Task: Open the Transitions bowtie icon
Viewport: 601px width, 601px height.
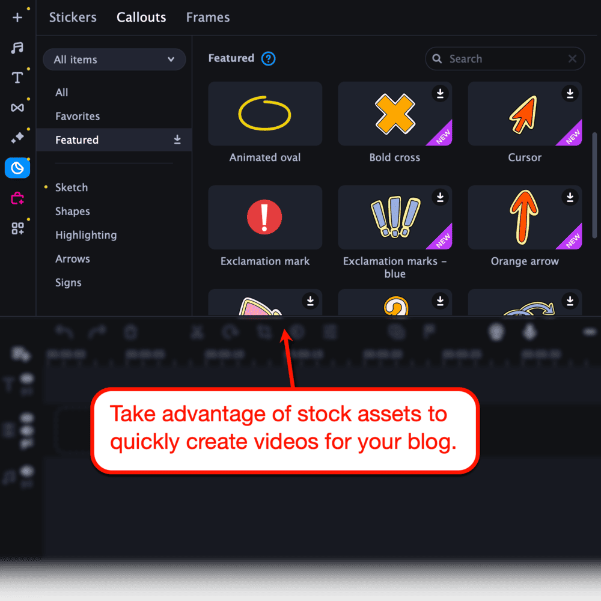Action: (17, 108)
